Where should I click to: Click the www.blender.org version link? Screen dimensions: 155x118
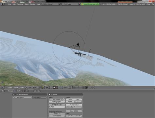click(90, 4)
